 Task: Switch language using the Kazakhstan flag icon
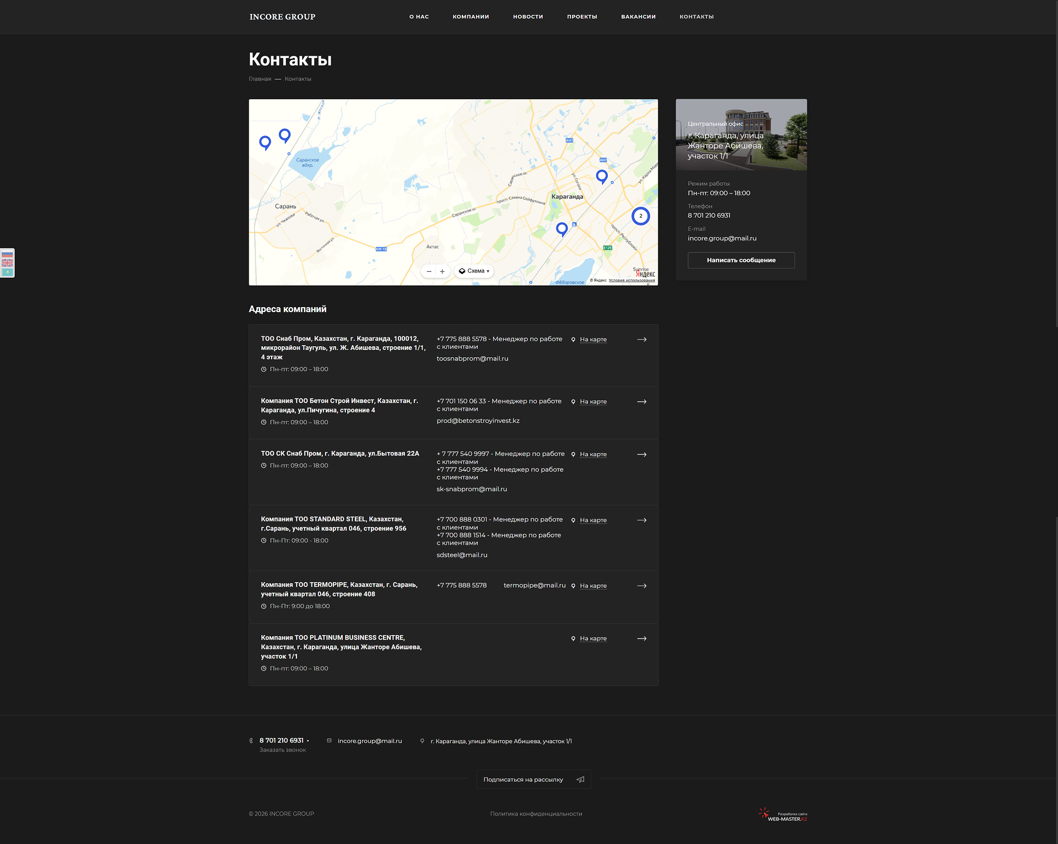click(x=7, y=272)
